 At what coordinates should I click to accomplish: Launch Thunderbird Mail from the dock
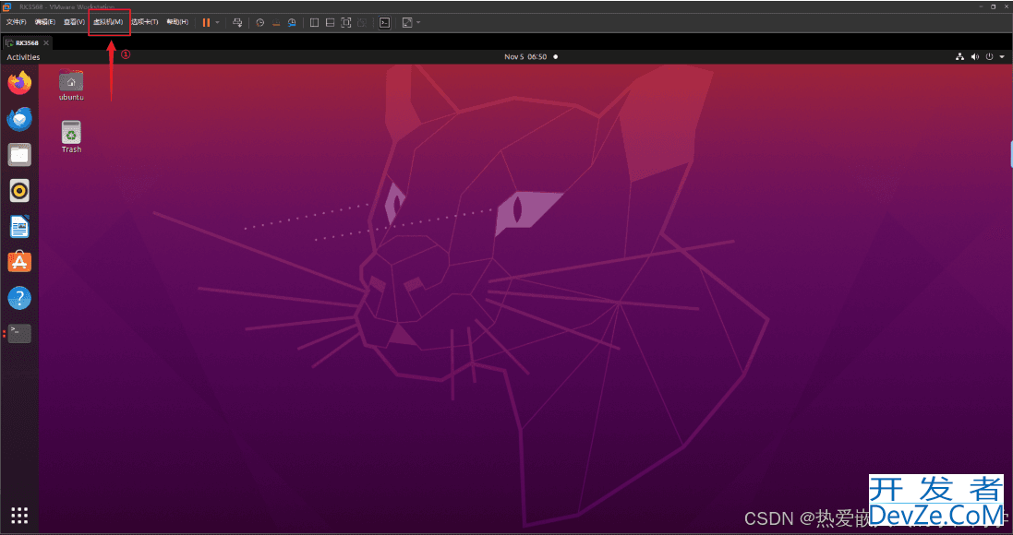pyautogui.click(x=19, y=119)
